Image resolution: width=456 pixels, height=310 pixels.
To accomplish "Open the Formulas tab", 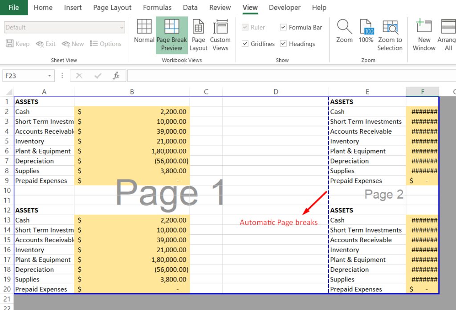I will click(x=157, y=8).
